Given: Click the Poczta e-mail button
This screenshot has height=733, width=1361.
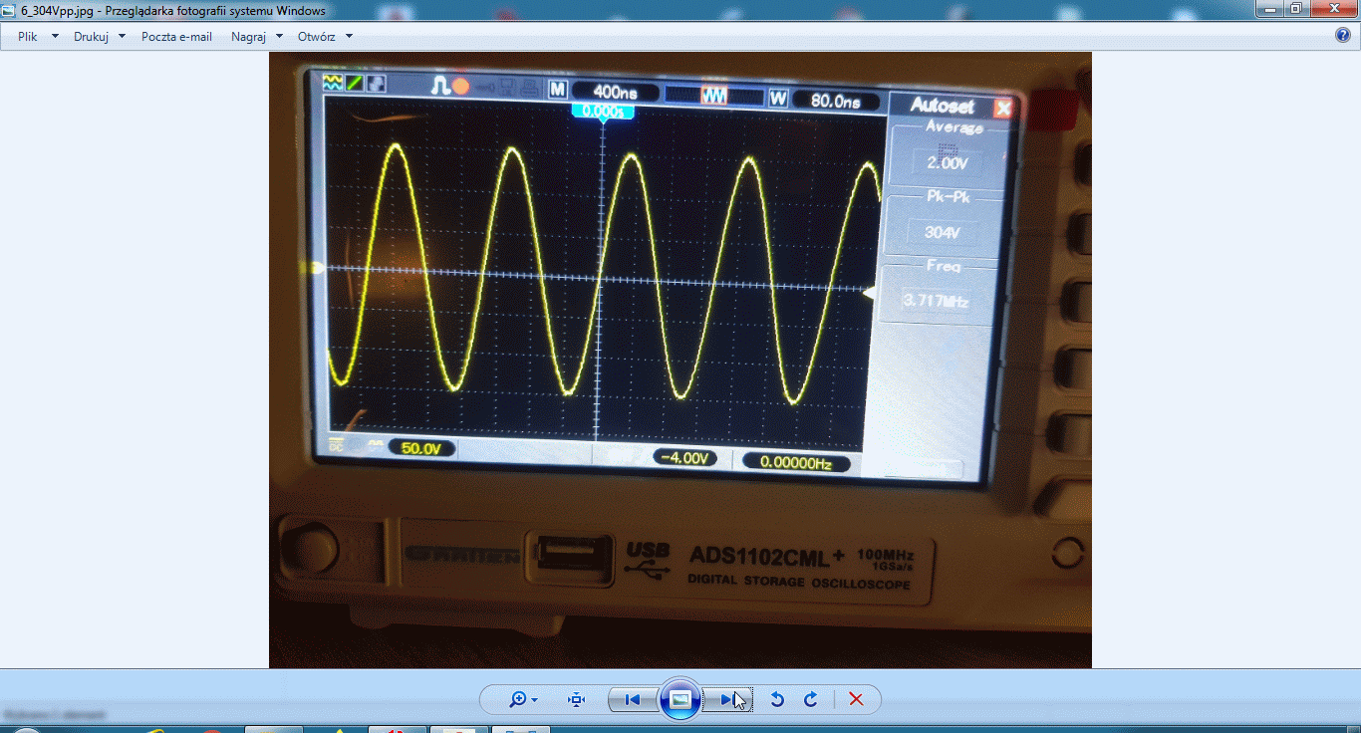Looking at the screenshot, I should (176, 36).
